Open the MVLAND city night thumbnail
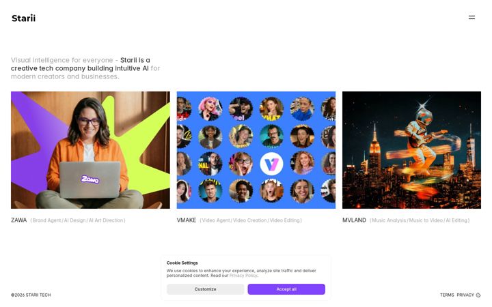Screen dimensions: 492x307 click(x=411, y=150)
